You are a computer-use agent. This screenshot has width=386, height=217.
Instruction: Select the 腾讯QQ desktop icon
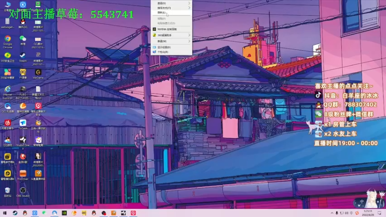23,24
